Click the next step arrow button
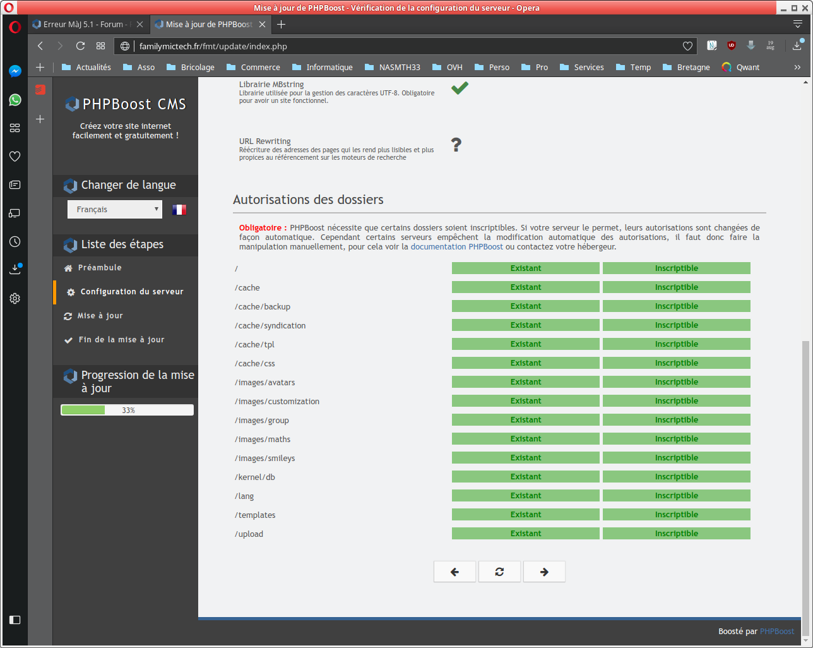The height and width of the screenshot is (648, 813). click(x=544, y=572)
